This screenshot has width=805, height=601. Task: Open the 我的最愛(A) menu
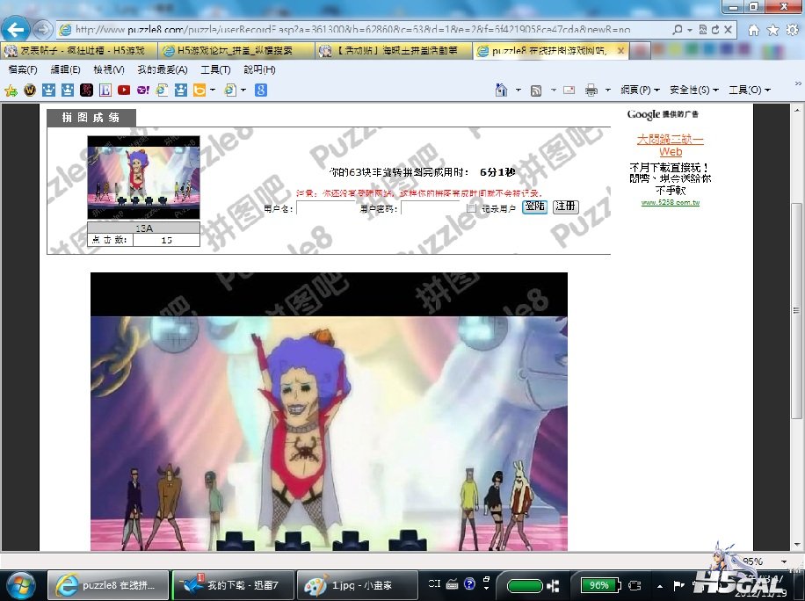162,69
